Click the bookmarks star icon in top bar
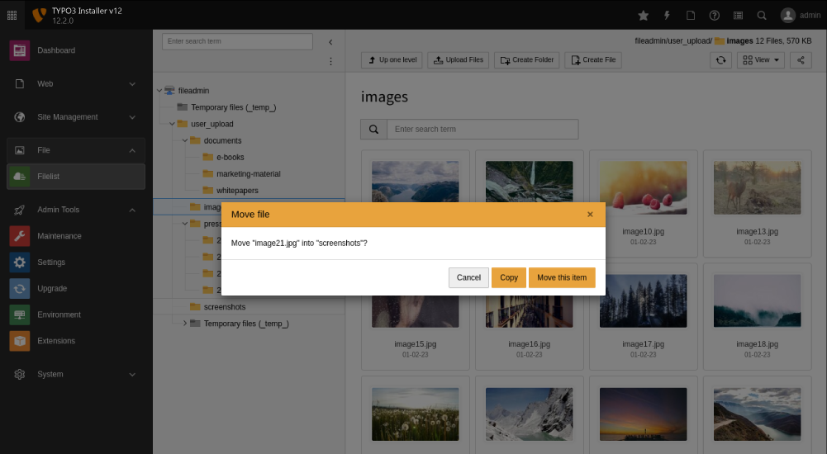 [644, 15]
